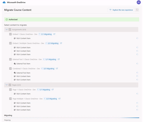Toggle the Pages (2/2) checkbox
Screen dimensions: 143x122
10,85
